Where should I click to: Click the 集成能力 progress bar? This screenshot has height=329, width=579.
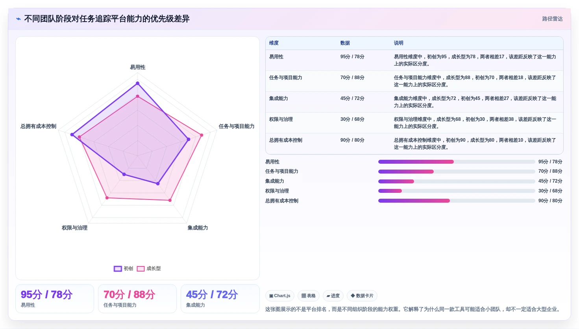tap(457, 181)
